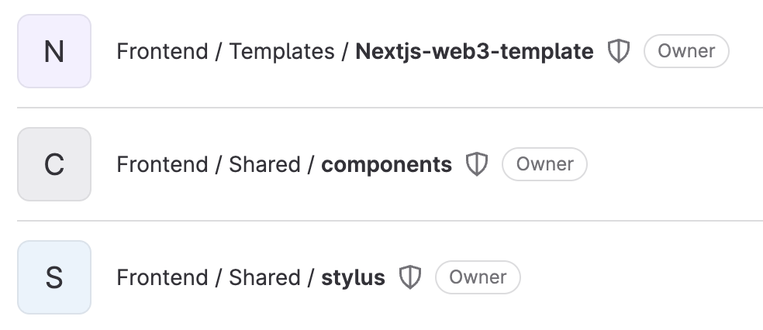Screen dimensions: 763x330
Task: Click the shield icon next to components
Action: [x=477, y=164]
